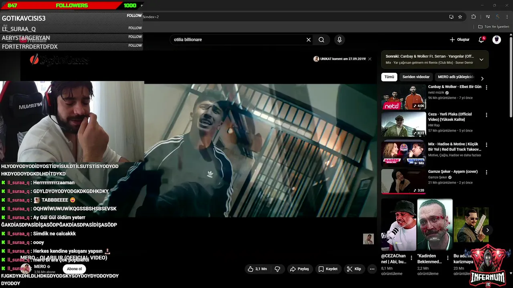Open Ceza - Yerli Plaka video title

(x=450, y=117)
